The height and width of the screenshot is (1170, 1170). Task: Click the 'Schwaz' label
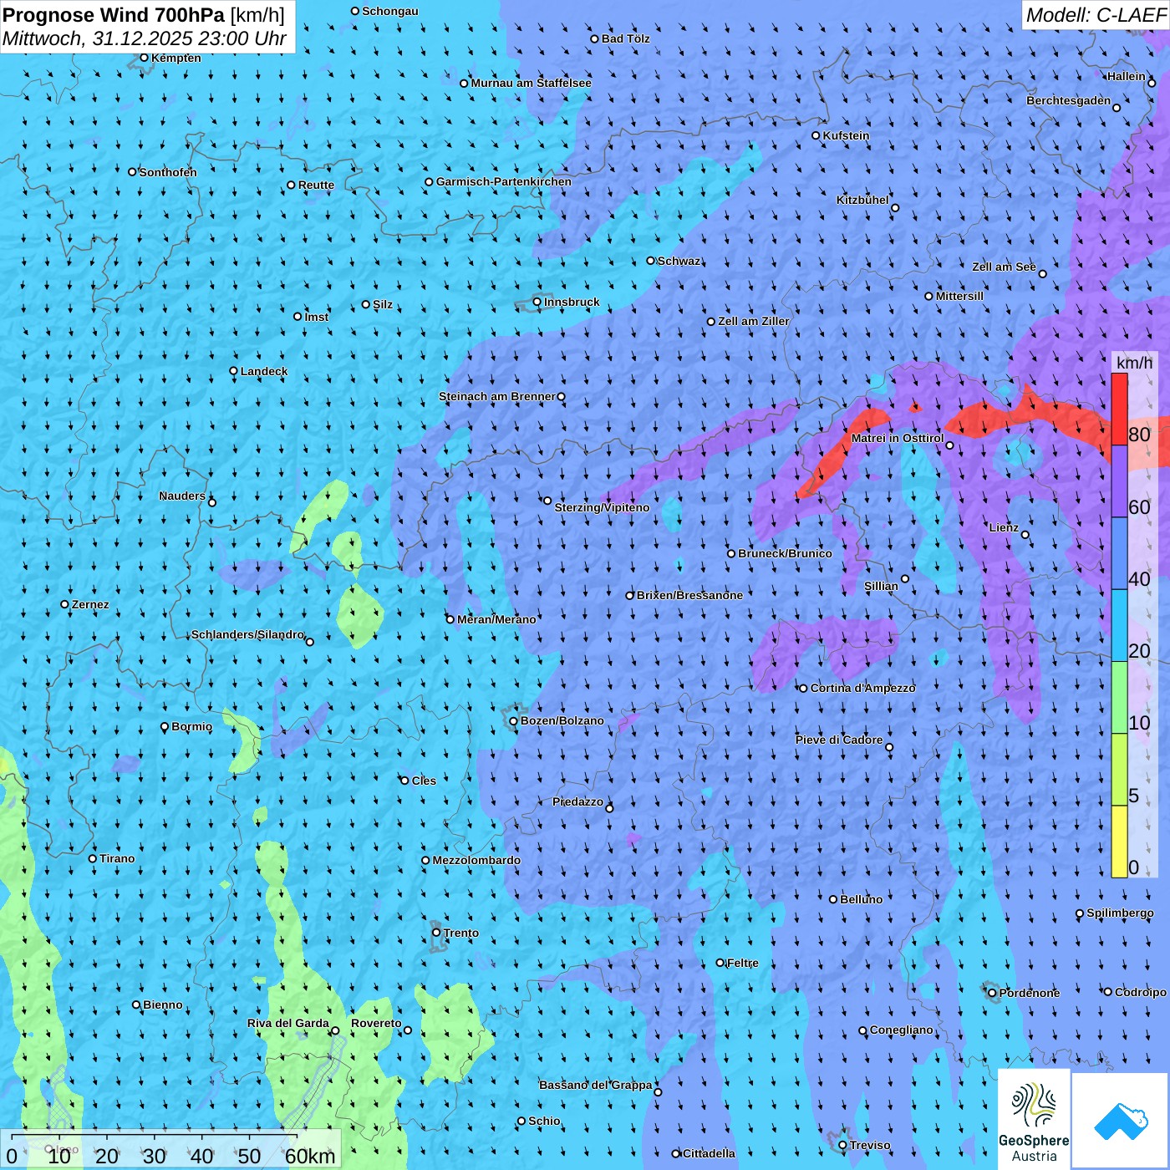[x=679, y=261]
